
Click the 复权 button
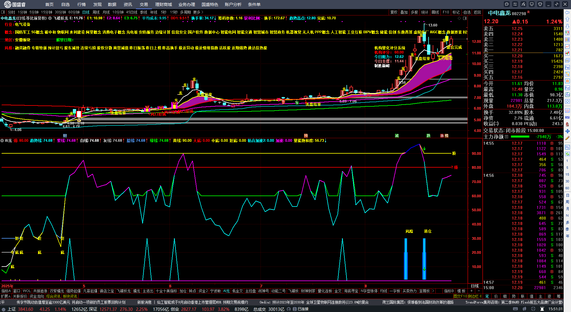click(394, 12)
